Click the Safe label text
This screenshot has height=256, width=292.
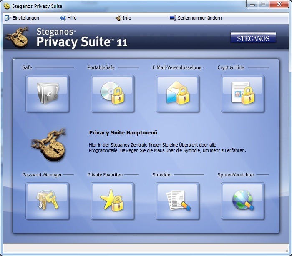pyautogui.click(x=27, y=67)
